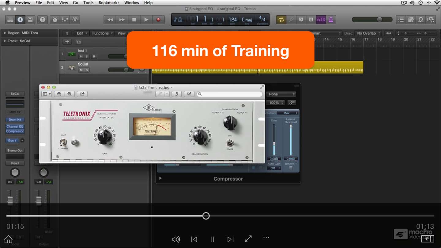Open the Auto Gain Off dropdown
Image resolution: width=441 pixels, height=248 pixels.
(274, 168)
